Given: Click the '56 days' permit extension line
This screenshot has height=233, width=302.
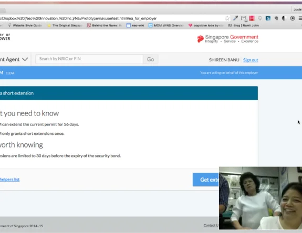Looking at the screenshot, I should pos(39,124).
